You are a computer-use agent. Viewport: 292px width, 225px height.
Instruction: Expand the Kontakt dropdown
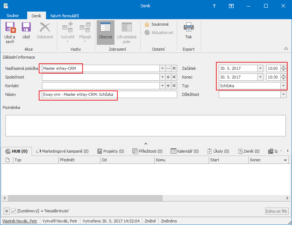point(162,86)
